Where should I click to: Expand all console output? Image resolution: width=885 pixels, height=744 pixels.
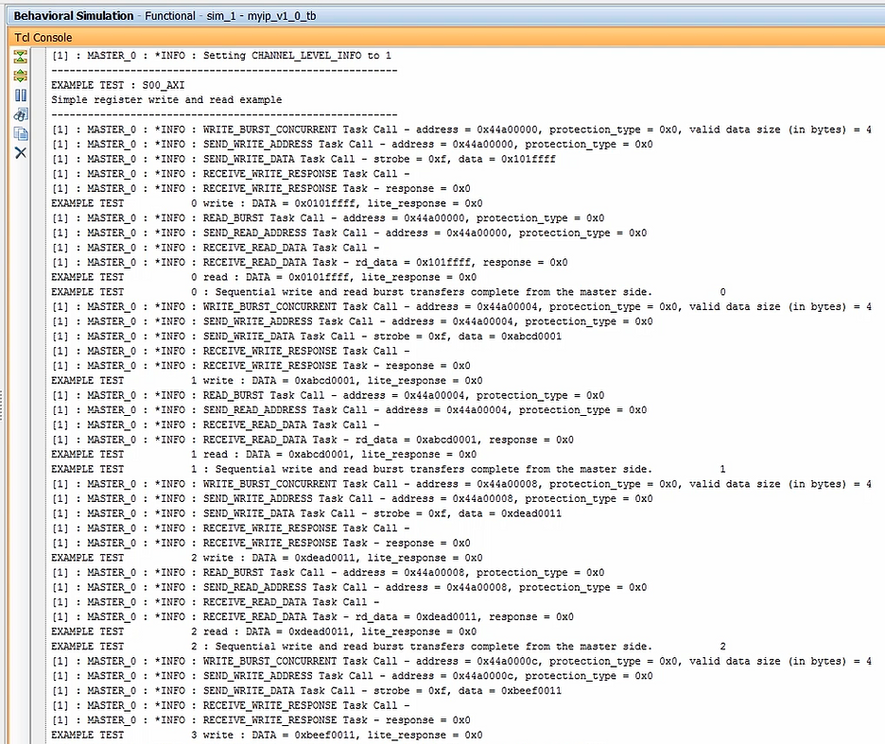pos(21,76)
